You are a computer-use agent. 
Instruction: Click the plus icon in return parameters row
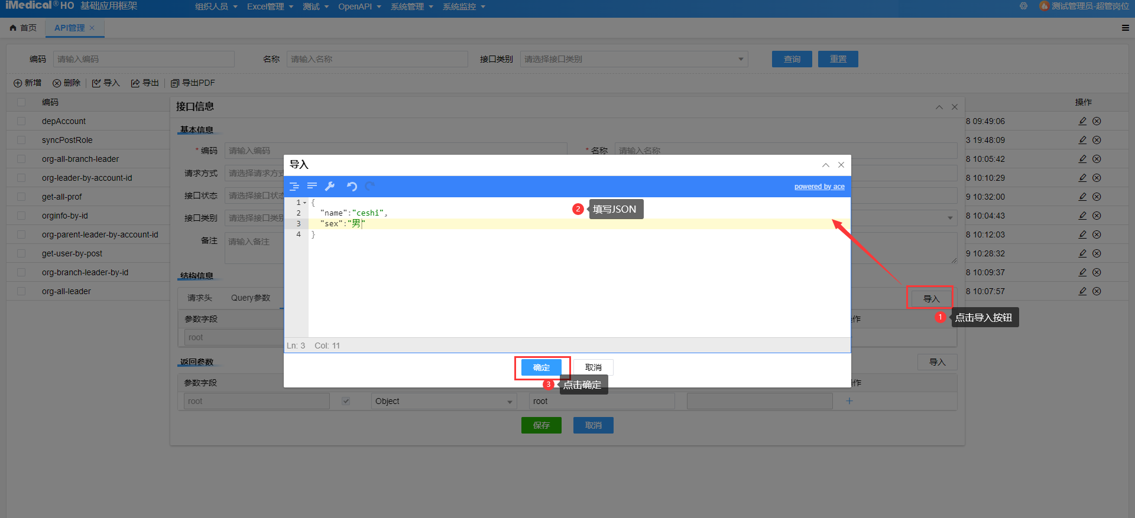point(849,401)
